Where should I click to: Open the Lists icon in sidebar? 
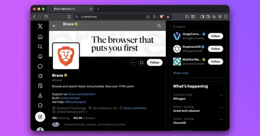(40, 86)
